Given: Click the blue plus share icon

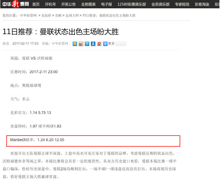Looking at the screenshot, I should pyautogui.click(x=105, y=44).
